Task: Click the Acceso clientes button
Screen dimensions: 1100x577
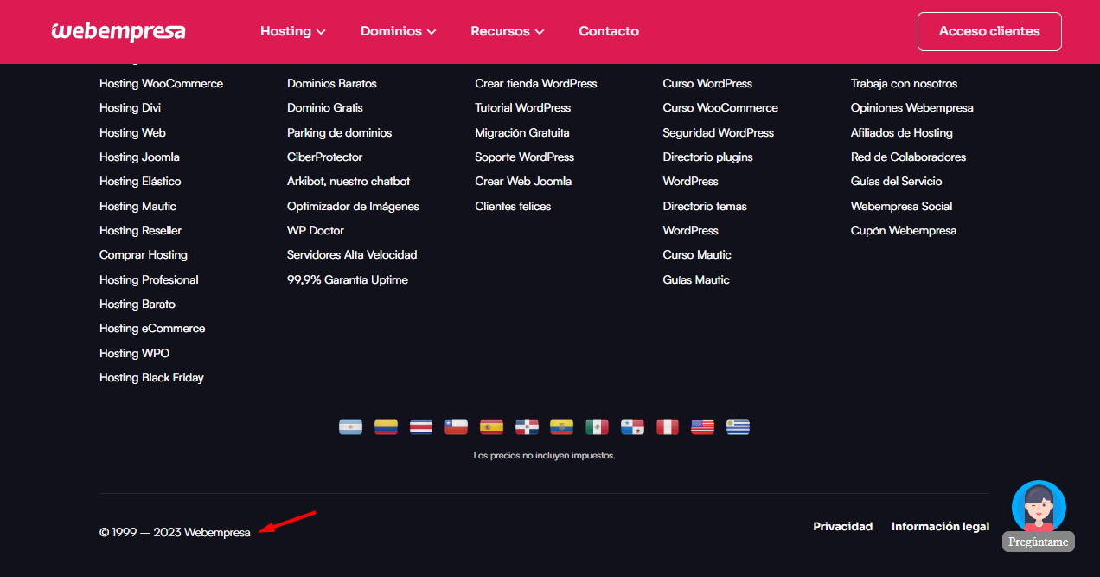Action: pyautogui.click(x=989, y=31)
